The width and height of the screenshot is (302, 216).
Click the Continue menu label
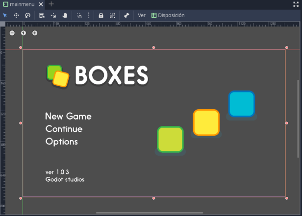coord(64,129)
